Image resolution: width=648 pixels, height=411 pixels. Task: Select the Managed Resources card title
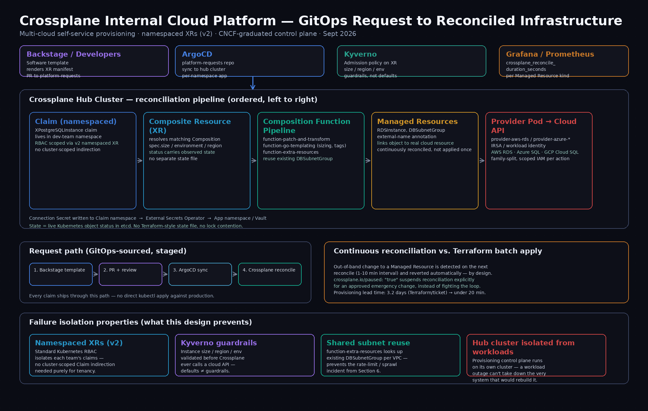[x=417, y=122]
